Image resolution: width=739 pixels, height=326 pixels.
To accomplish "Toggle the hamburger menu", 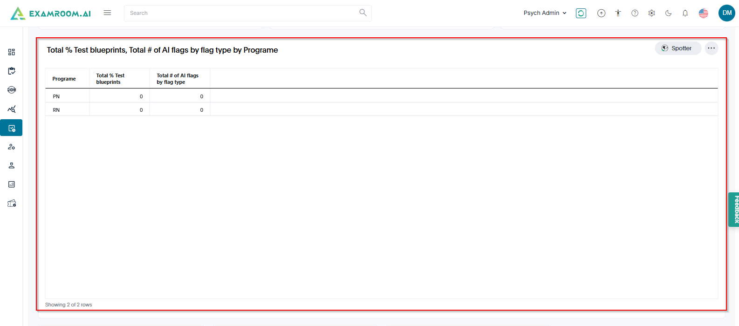I will point(107,13).
